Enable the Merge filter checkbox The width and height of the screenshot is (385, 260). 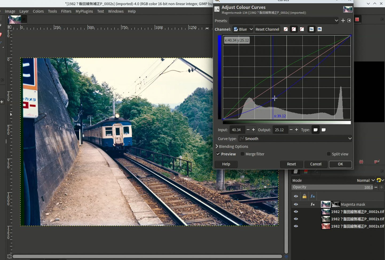pyautogui.click(x=242, y=154)
